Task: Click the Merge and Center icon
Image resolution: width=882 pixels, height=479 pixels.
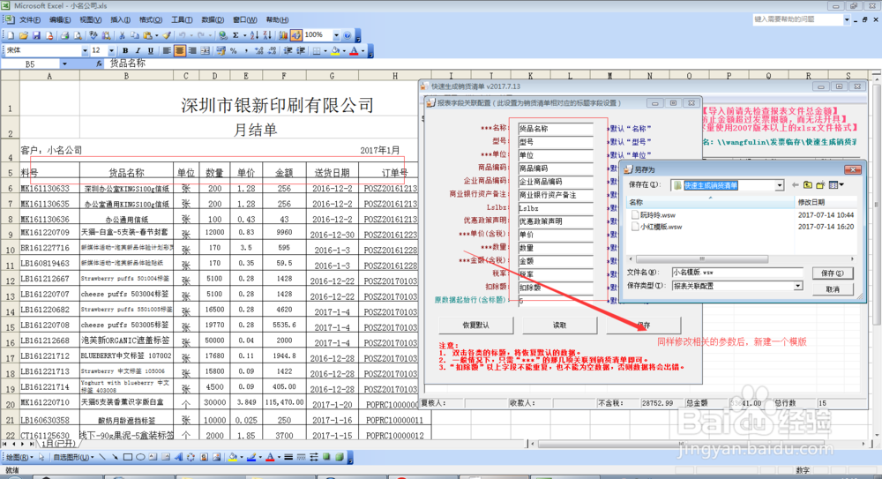Action: coord(206,50)
